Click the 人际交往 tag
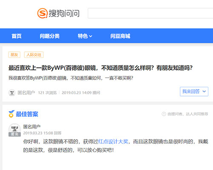Viewport: 213px width, 170px height. [x=34, y=55]
